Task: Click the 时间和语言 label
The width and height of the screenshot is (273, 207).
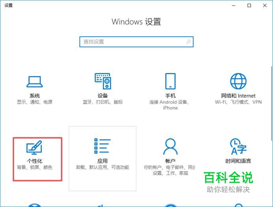Action: point(238,161)
